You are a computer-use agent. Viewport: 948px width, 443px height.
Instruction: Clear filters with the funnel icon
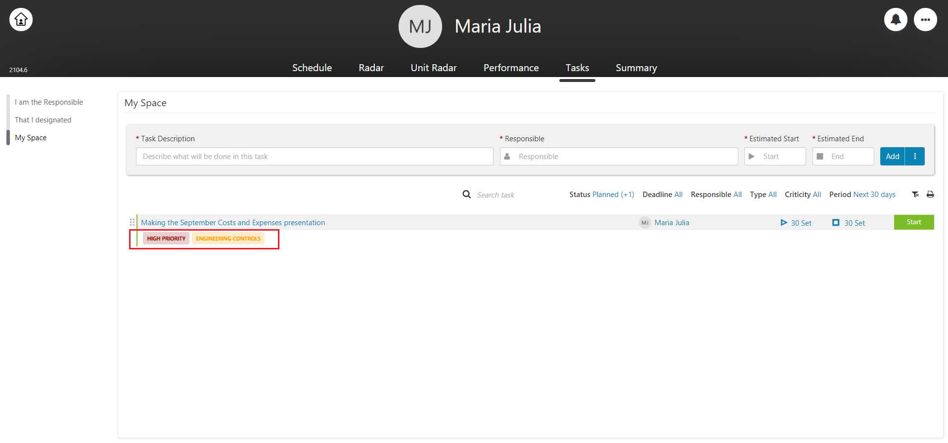(915, 195)
